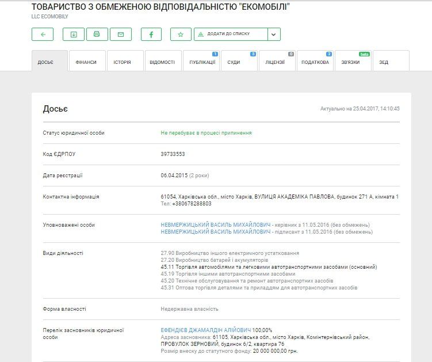Image resolution: width=432 pixels, height=362 pixels.
Task: Share the company on Facebook
Action: (x=151, y=34)
